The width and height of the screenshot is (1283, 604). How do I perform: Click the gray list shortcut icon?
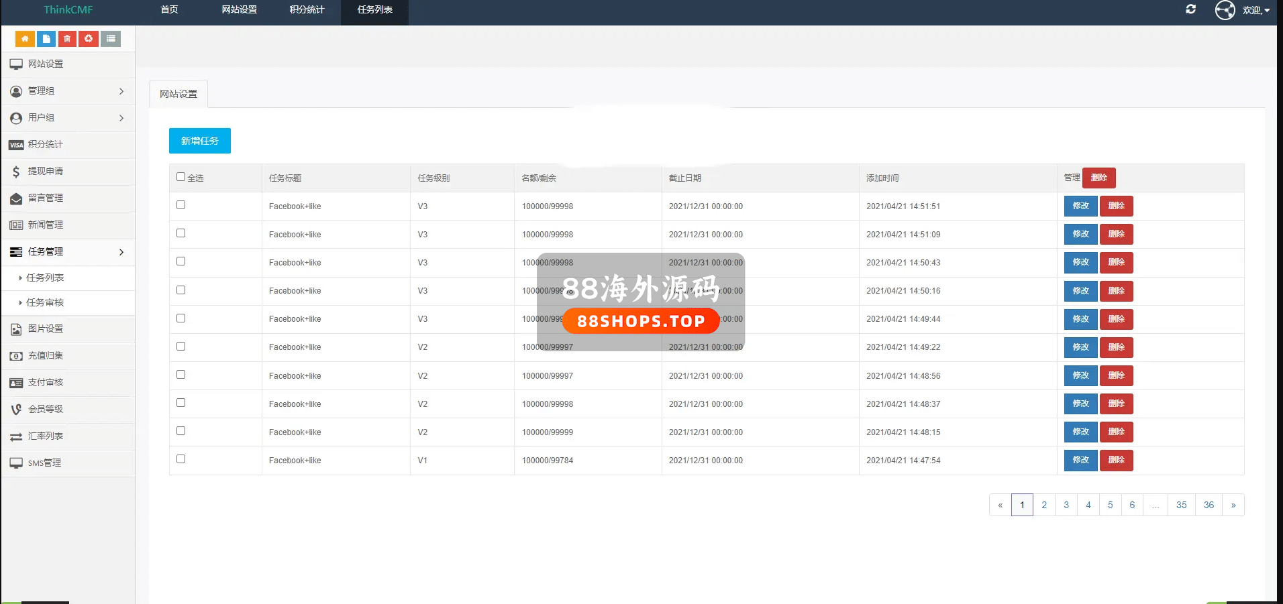click(111, 39)
